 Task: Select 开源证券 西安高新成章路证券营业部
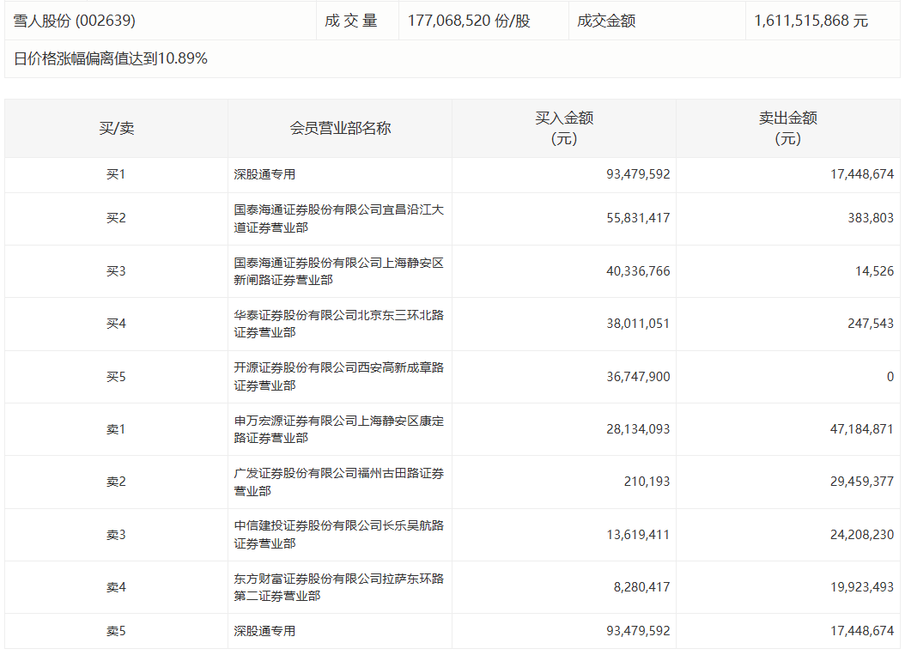(x=338, y=377)
